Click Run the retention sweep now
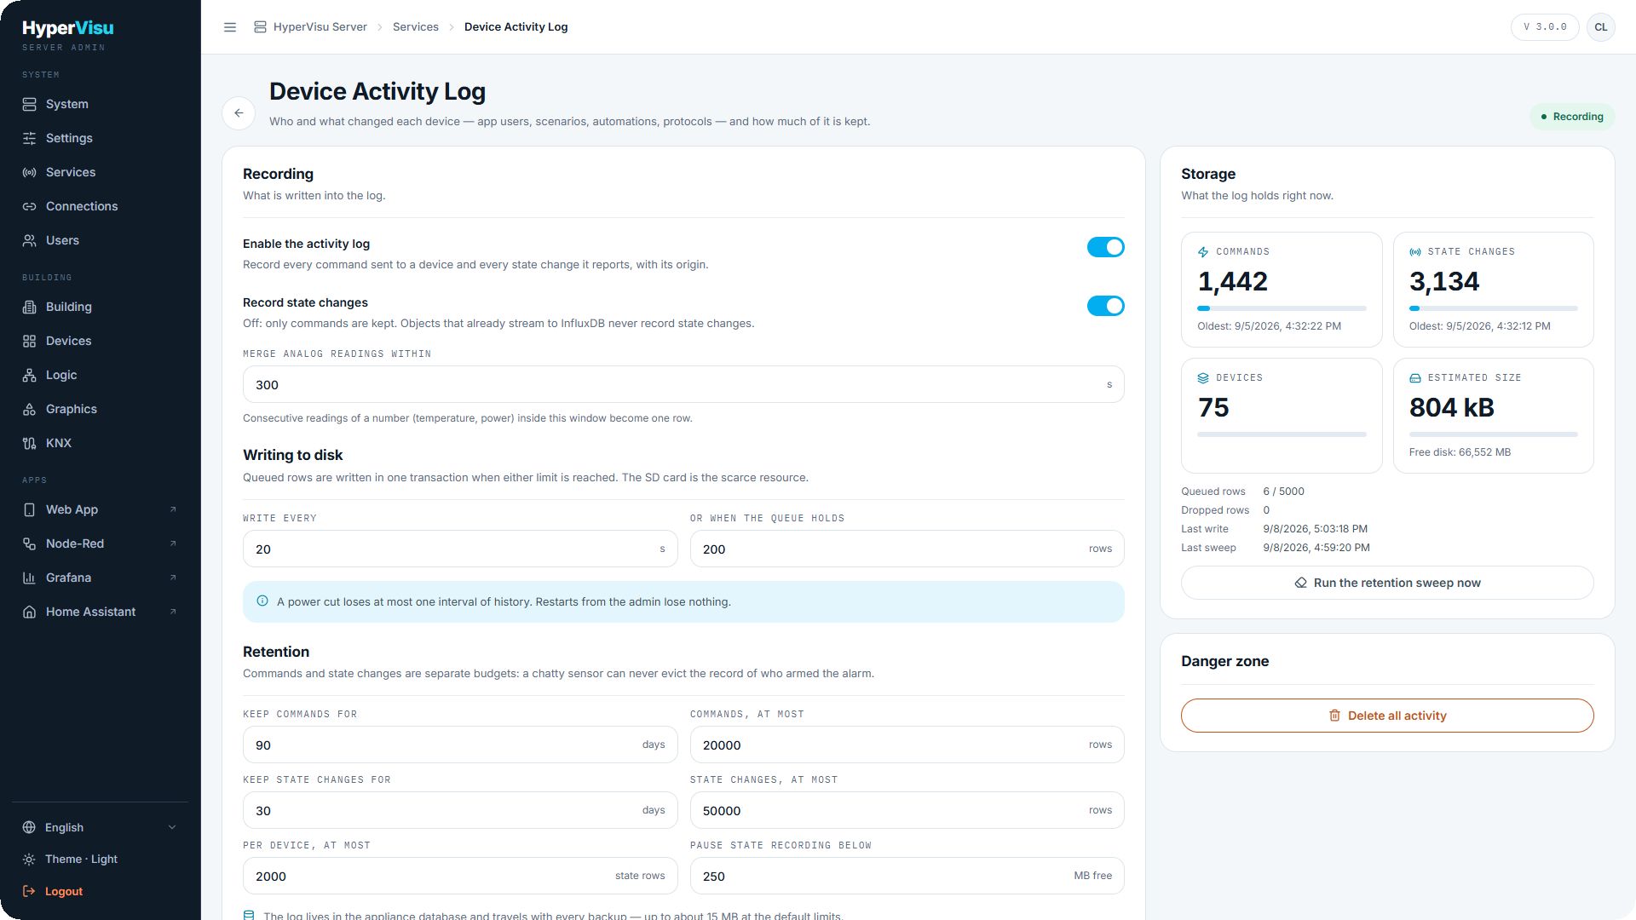 pos(1387,583)
